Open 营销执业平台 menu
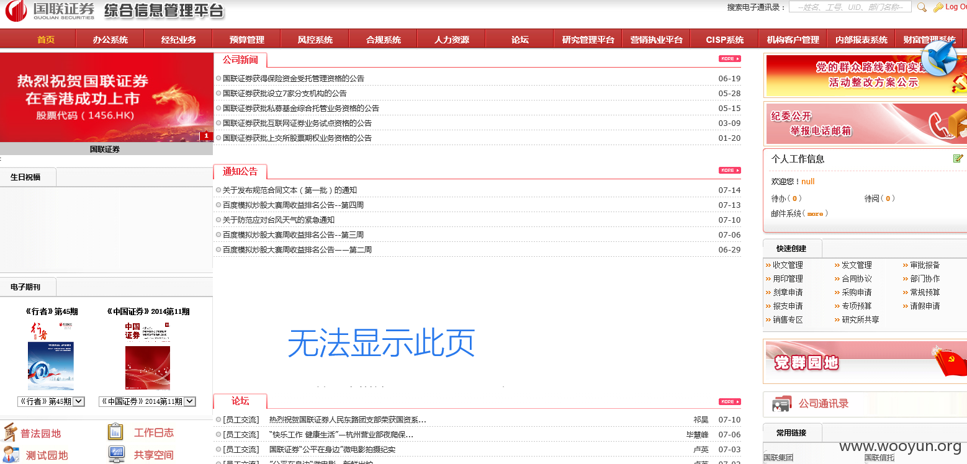The width and height of the screenshot is (967, 464). (657, 40)
